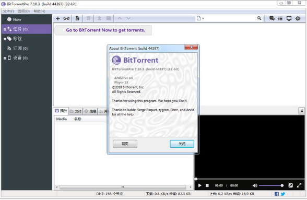Click Move Down Queue arrow icon
The width and height of the screenshot is (307, 200).
click(128, 18)
